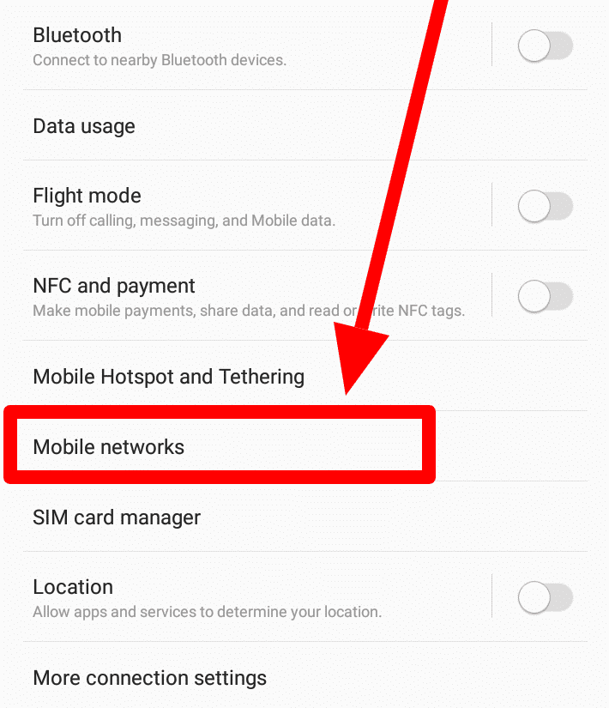The height and width of the screenshot is (708, 609).
Task: Open Mobile Hotspot and Tethering
Action: 169,377
